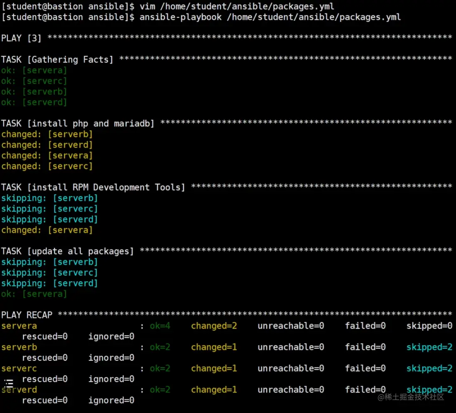This screenshot has height=413, width=456.
Task: Click 'changed=1' in the serverb recap row
Action: tap(214, 347)
